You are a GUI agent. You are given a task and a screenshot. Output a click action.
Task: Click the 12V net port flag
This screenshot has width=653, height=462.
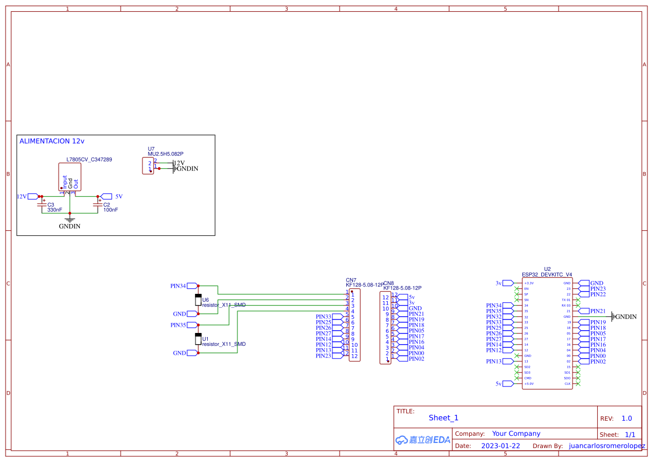coord(32,196)
